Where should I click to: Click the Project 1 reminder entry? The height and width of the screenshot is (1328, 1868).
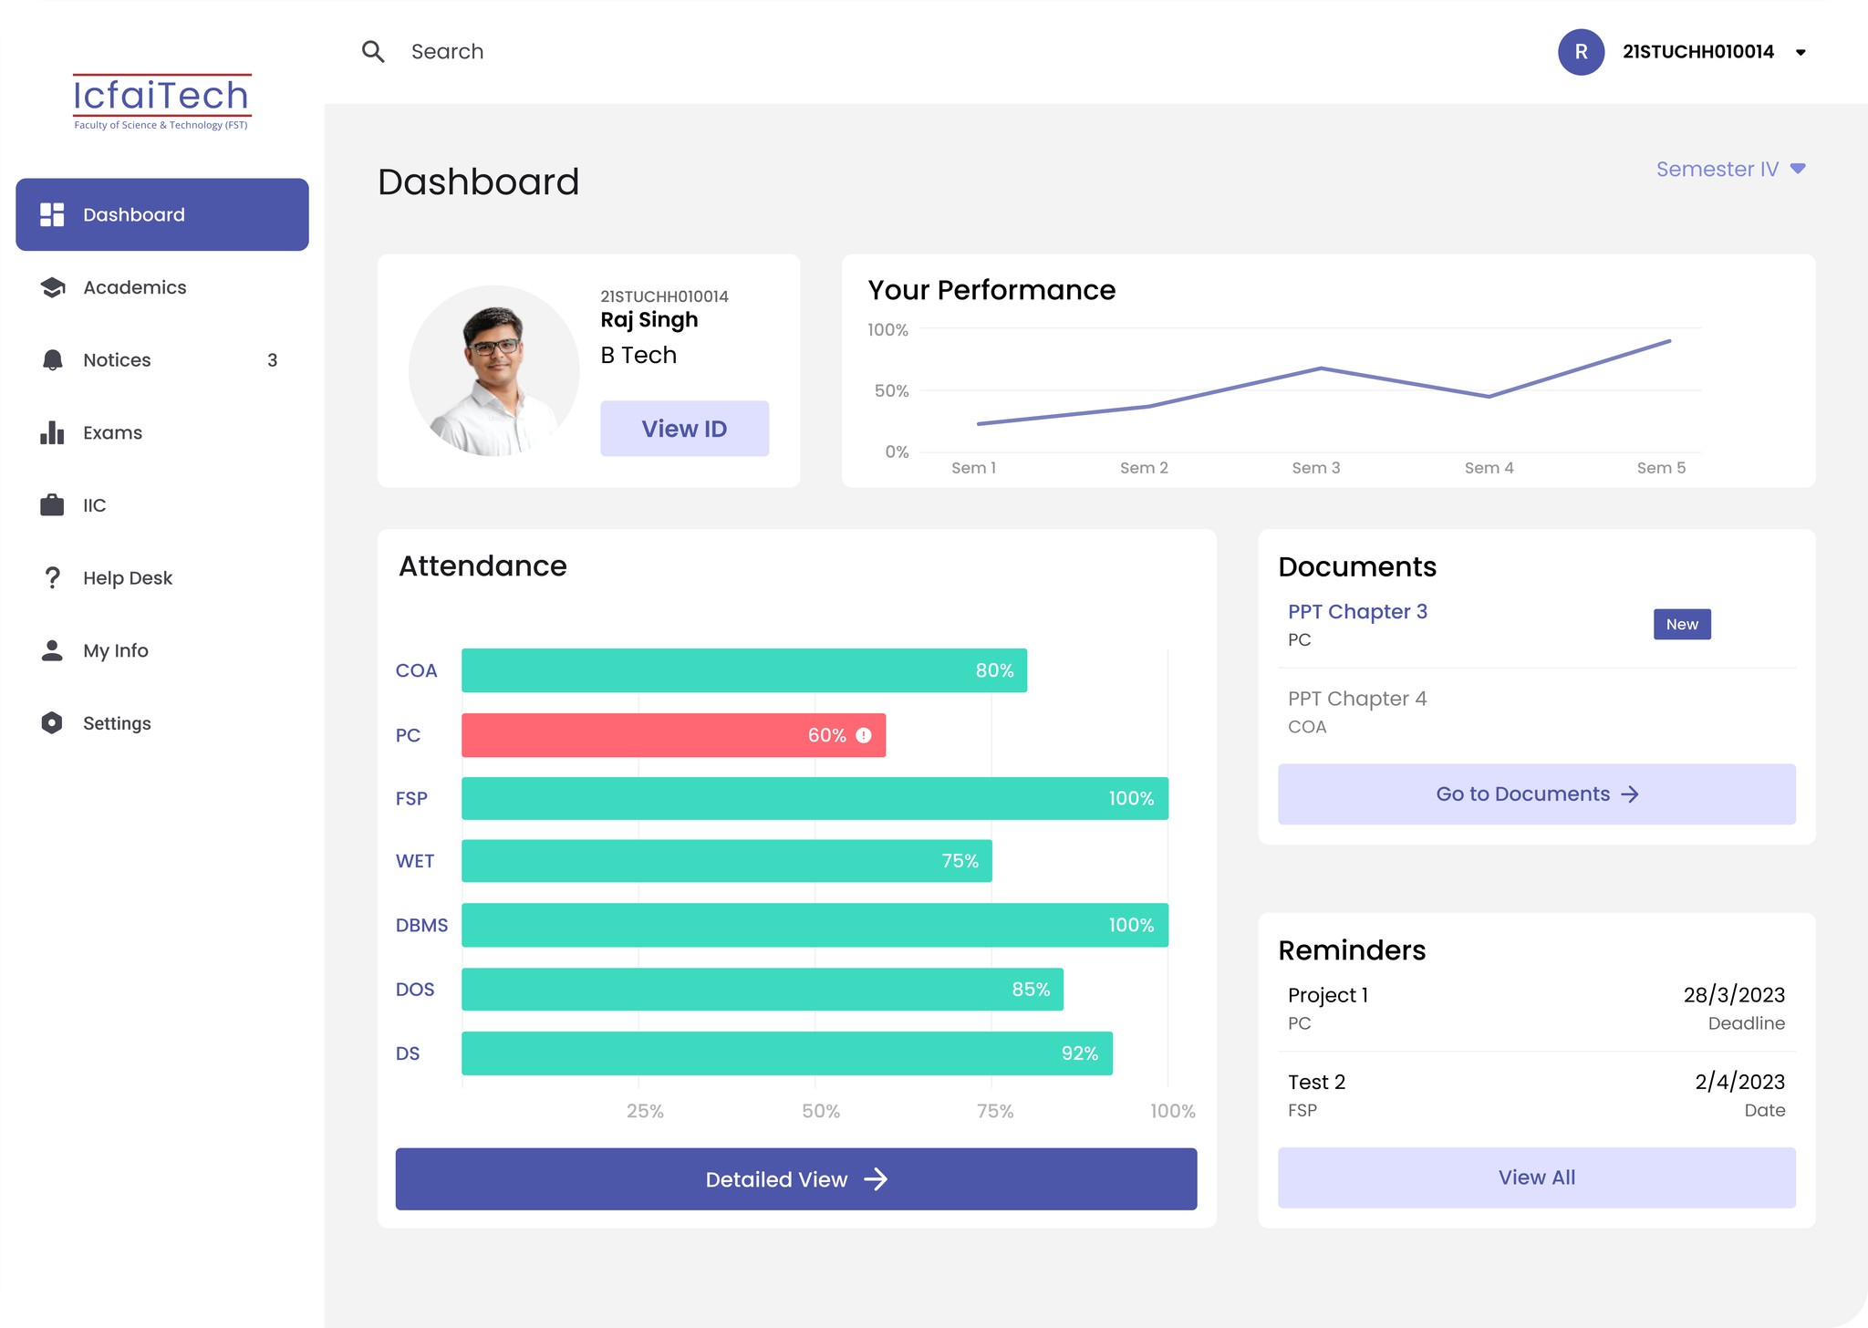1537,1008
